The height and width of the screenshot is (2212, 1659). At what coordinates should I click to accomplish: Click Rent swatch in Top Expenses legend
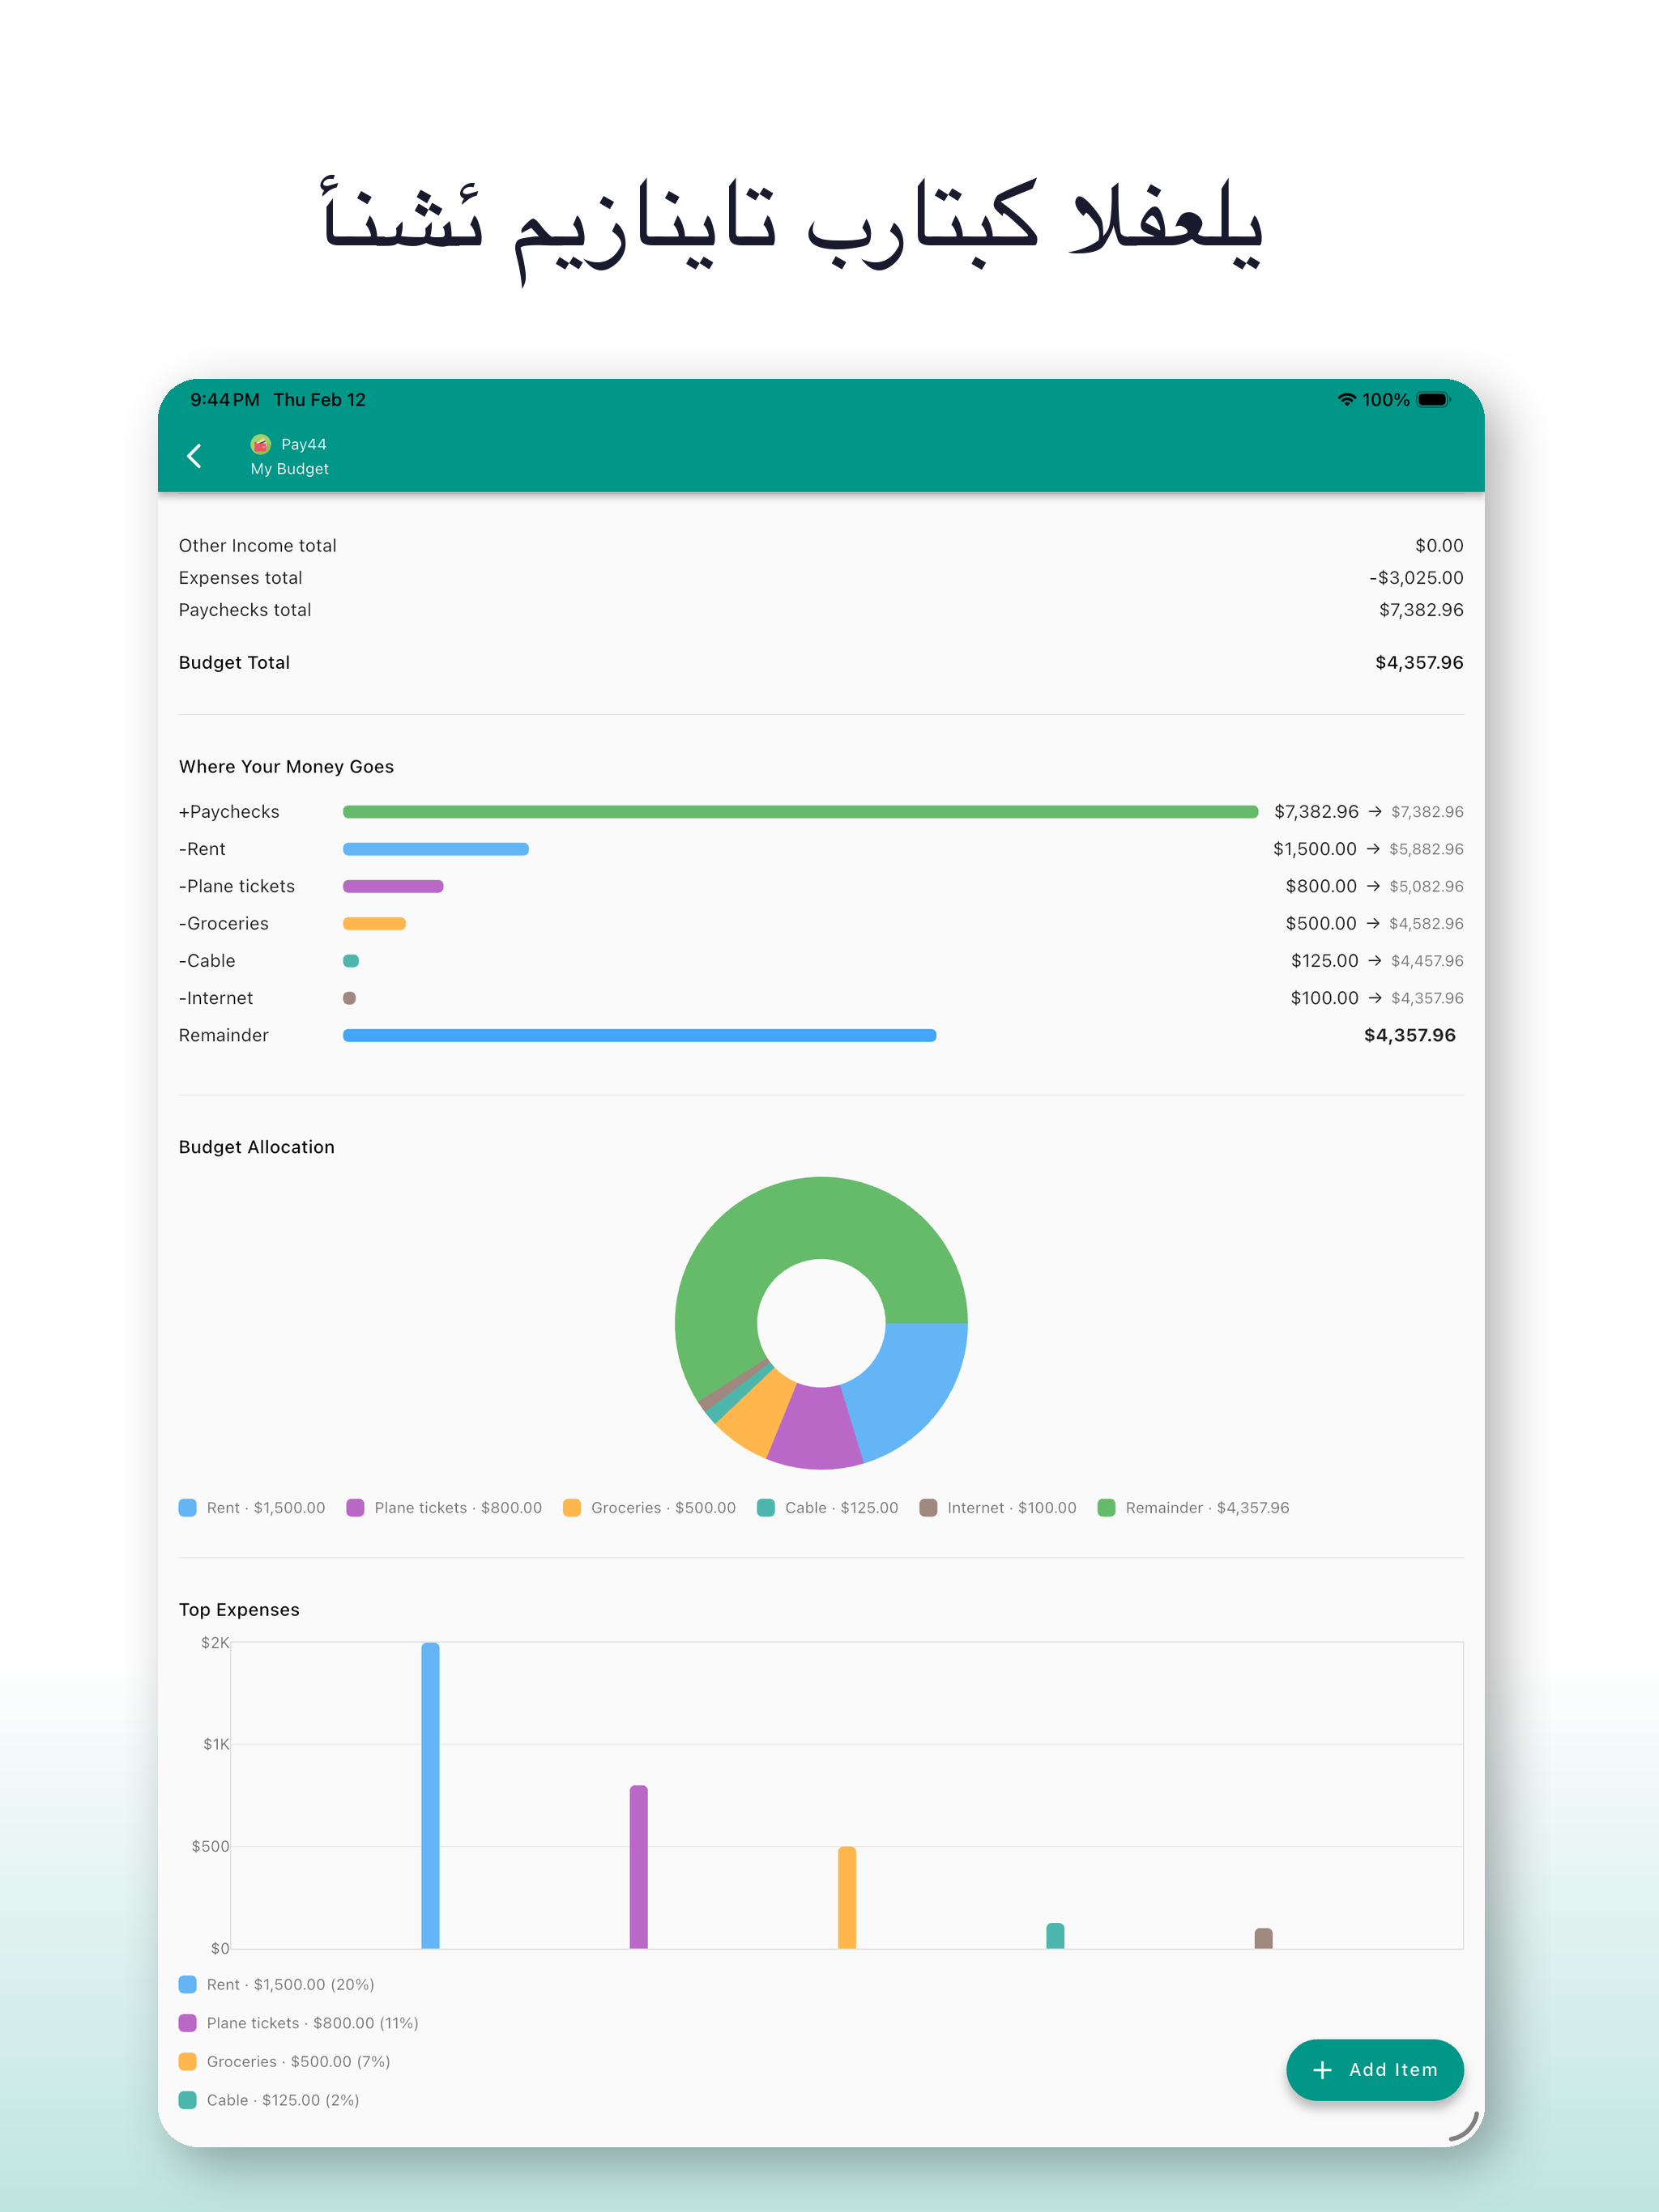pos(187,1984)
